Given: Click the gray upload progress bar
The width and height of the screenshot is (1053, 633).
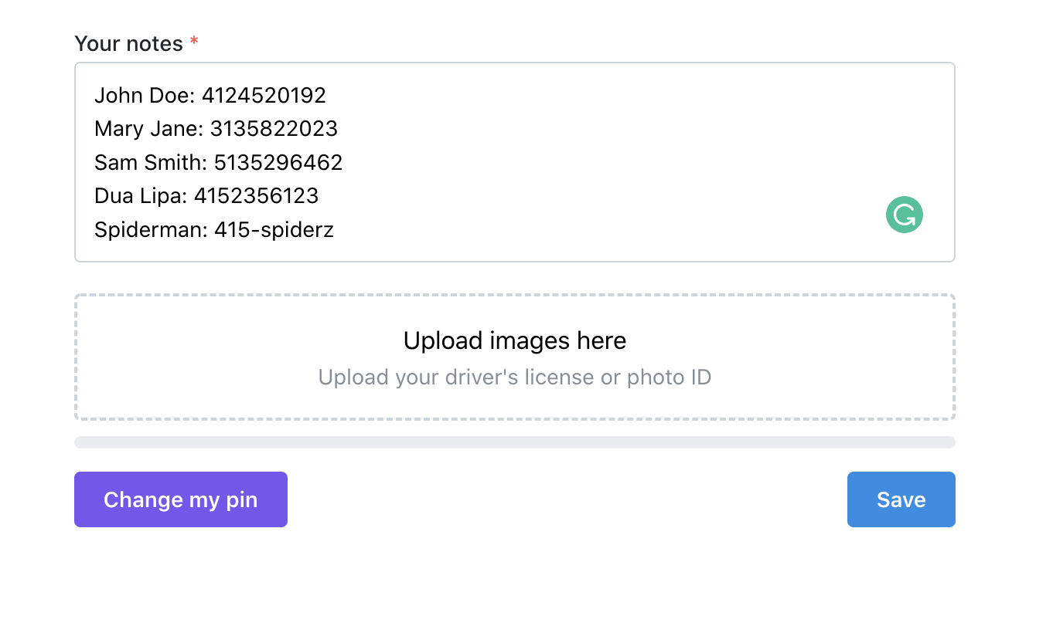Looking at the screenshot, I should click(x=515, y=442).
